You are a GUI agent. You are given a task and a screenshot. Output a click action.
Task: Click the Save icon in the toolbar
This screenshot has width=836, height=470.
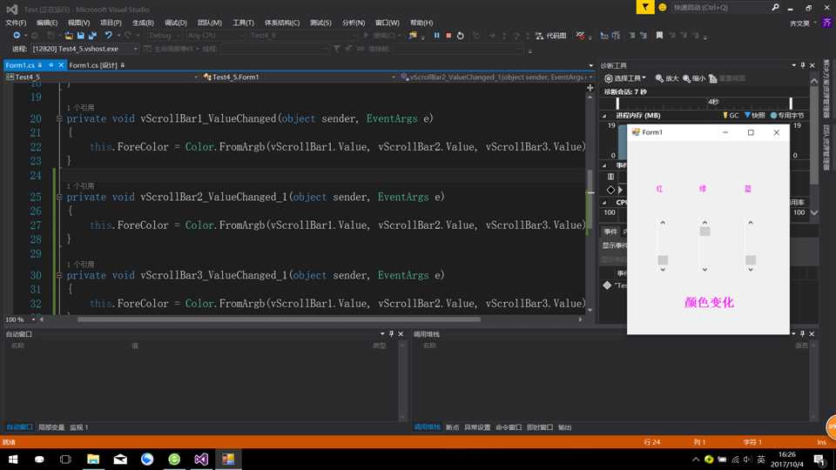80,35
